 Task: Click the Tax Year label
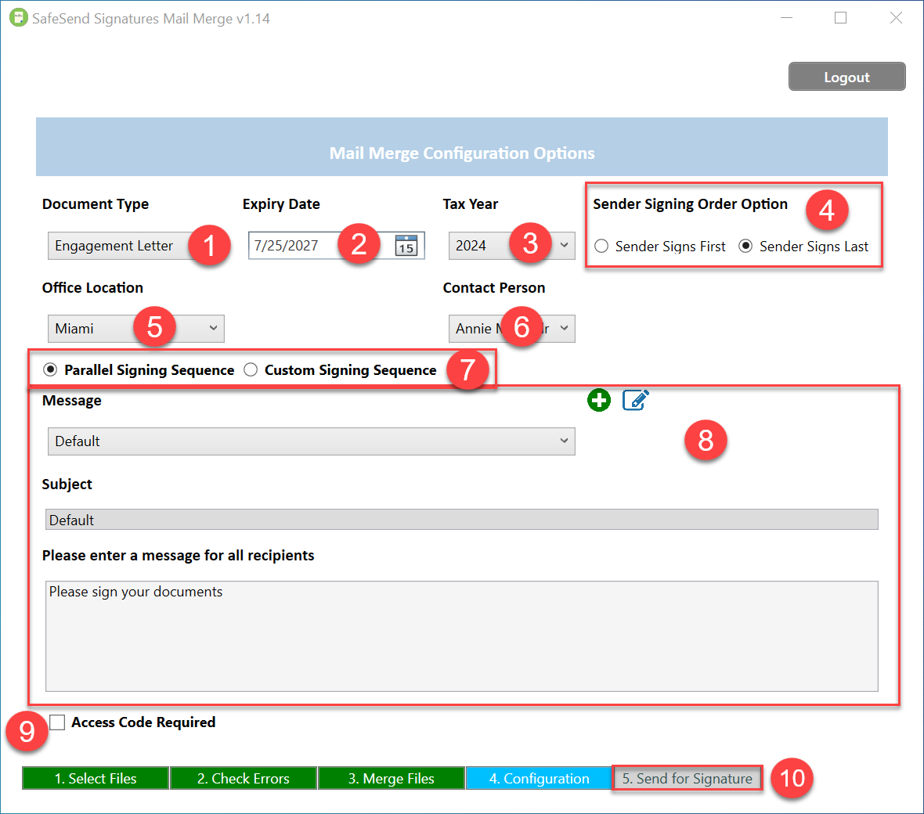(x=471, y=204)
